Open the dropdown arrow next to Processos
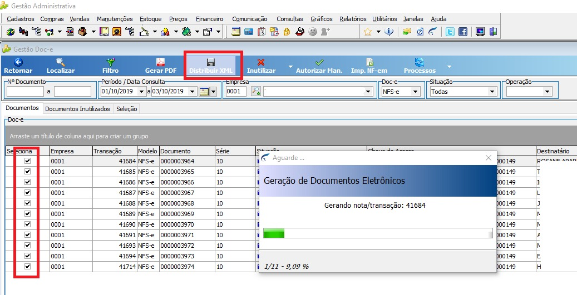 pyautogui.click(x=449, y=67)
